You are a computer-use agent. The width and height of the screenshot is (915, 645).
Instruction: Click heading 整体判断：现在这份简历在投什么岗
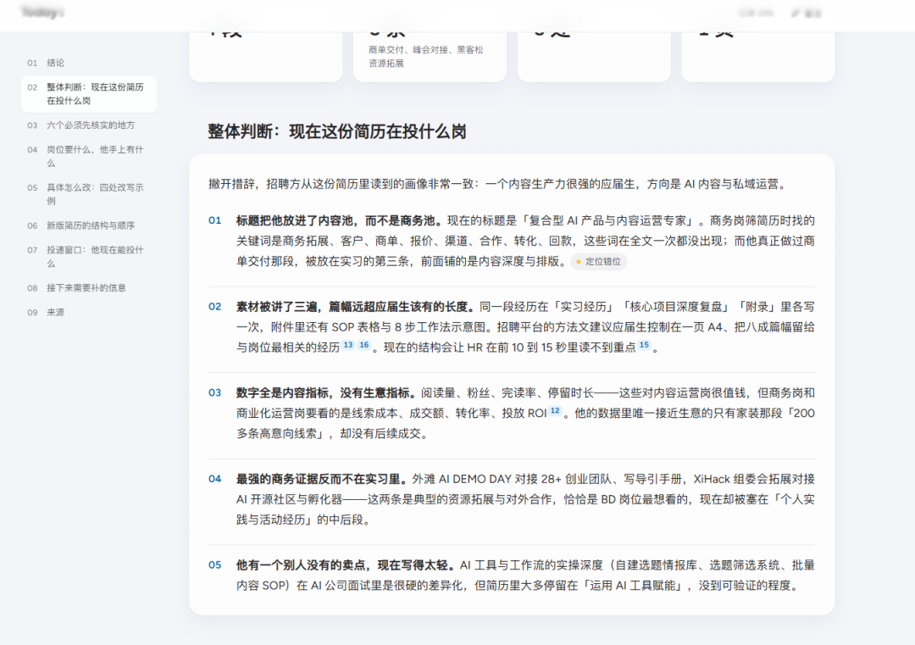(x=337, y=132)
